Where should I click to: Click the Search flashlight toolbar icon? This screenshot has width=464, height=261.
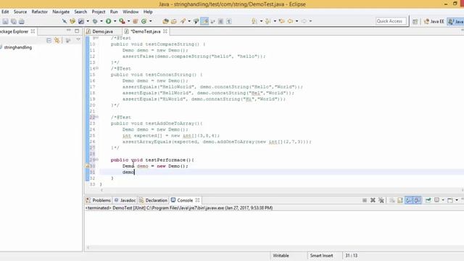pos(183,21)
